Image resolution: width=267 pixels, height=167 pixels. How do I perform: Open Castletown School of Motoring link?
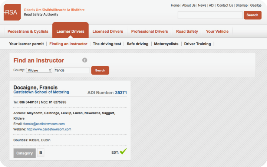tap(41, 92)
